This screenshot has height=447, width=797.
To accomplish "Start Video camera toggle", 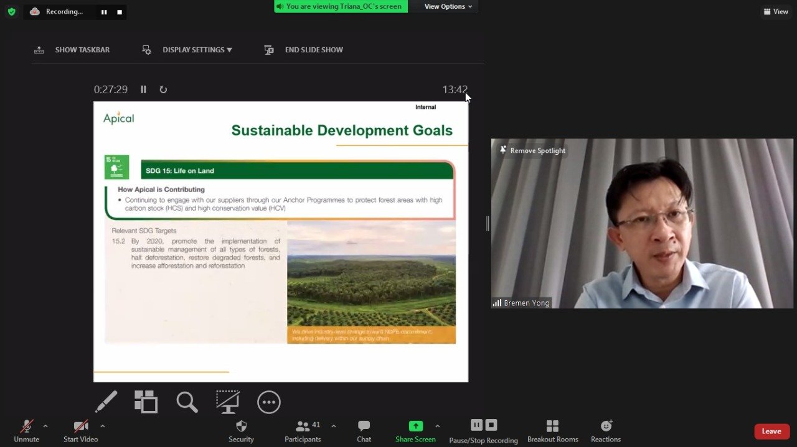I will tap(81, 431).
